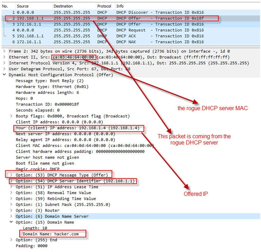Viewport: 261px width, 252px height.
Task: Select packet 4 DHCP Request row
Action: [x=98, y=30]
